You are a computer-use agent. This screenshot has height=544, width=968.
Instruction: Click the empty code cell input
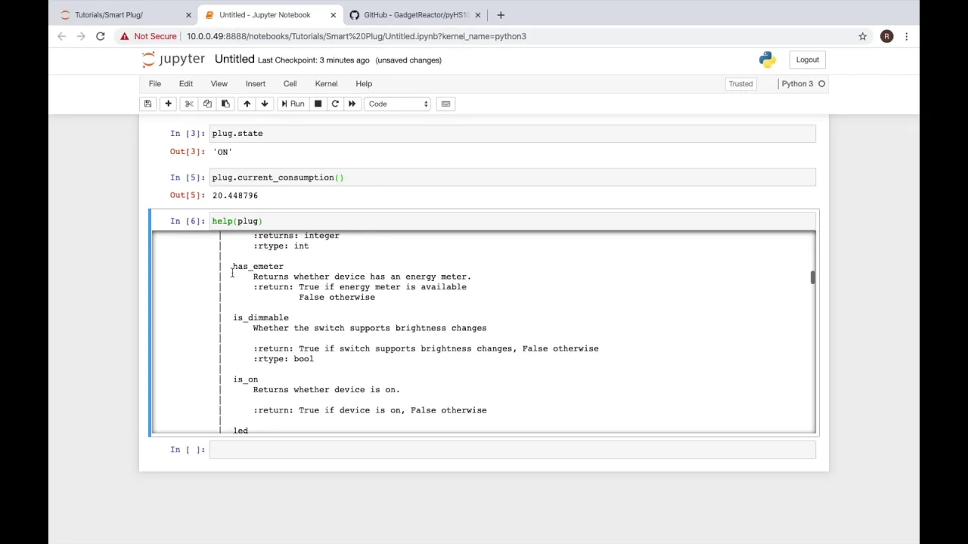coord(513,450)
